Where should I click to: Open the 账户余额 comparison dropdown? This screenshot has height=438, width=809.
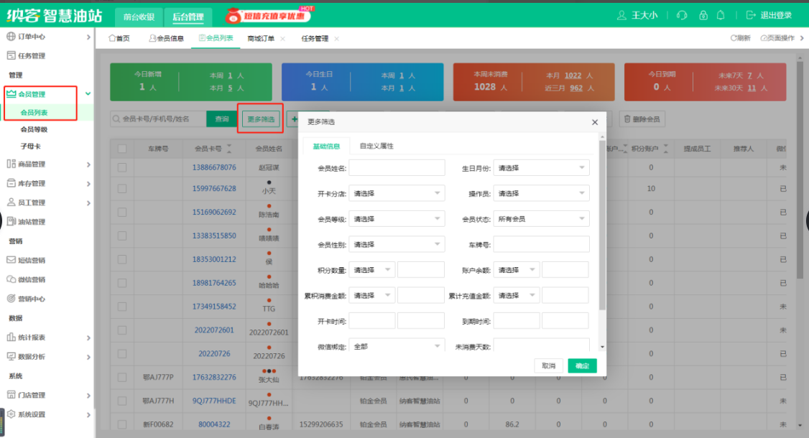tap(517, 270)
